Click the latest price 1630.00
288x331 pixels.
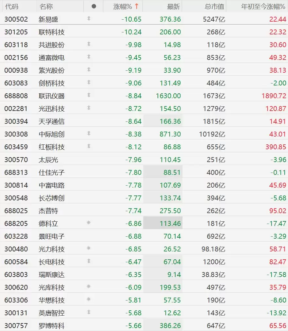pos(168,96)
